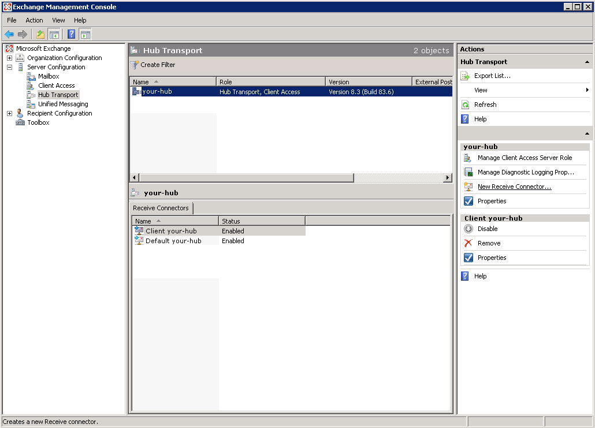Click the scroll right arrow button

[x=448, y=177]
